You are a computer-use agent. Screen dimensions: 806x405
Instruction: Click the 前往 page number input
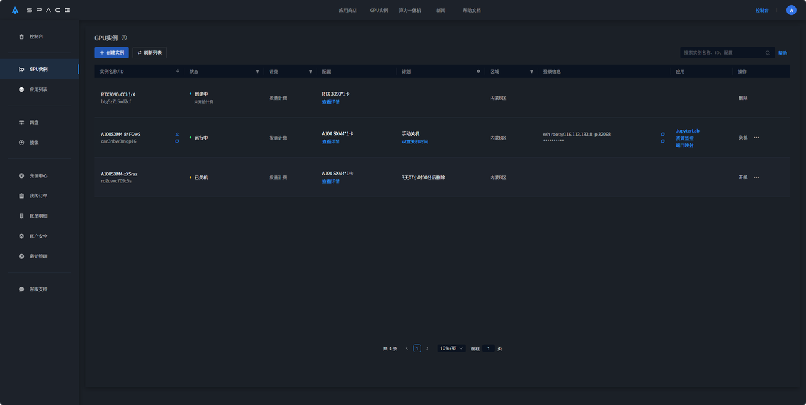(x=489, y=348)
